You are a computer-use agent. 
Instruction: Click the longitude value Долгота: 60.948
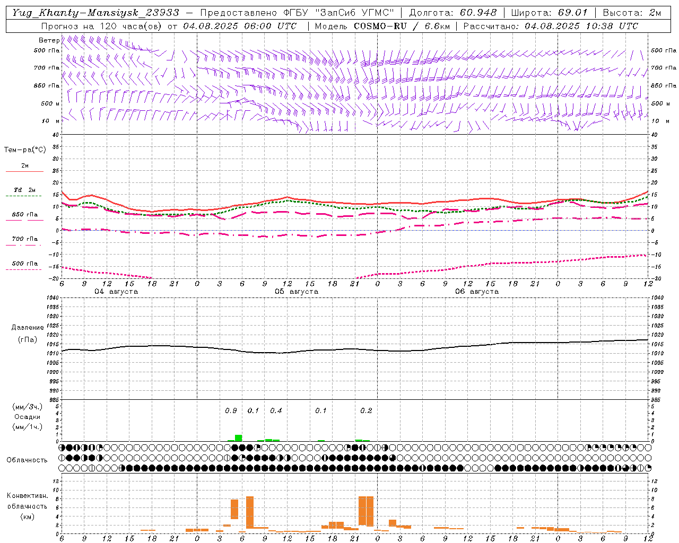click(x=453, y=13)
